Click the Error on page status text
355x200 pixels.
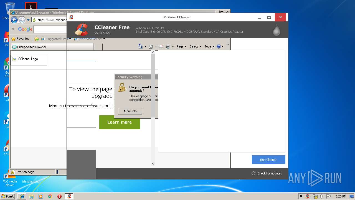26,172
